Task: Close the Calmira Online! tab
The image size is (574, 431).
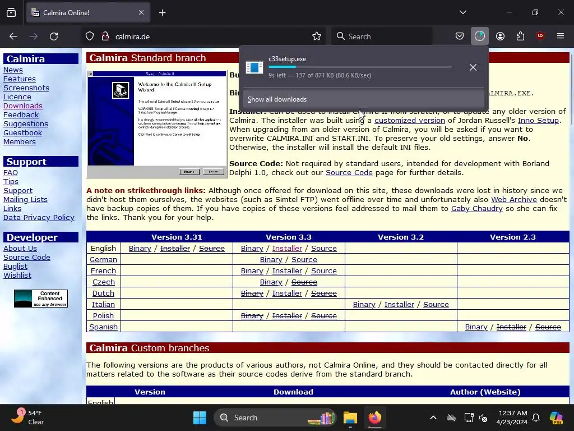Action: 141,12
